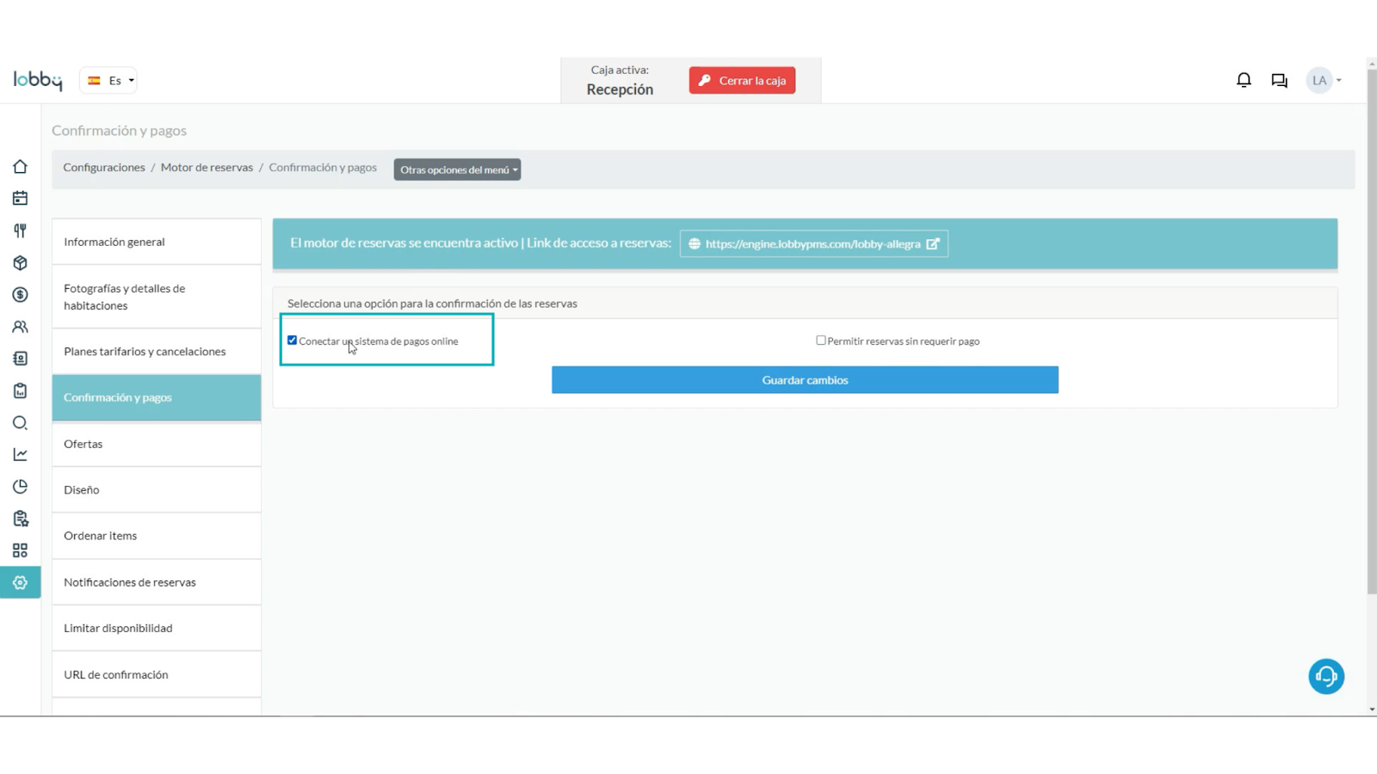Open the dollar coin sidebar icon

coord(20,295)
